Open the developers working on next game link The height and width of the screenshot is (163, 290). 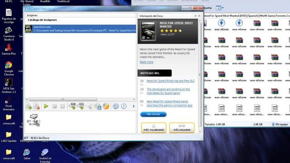[168, 91]
